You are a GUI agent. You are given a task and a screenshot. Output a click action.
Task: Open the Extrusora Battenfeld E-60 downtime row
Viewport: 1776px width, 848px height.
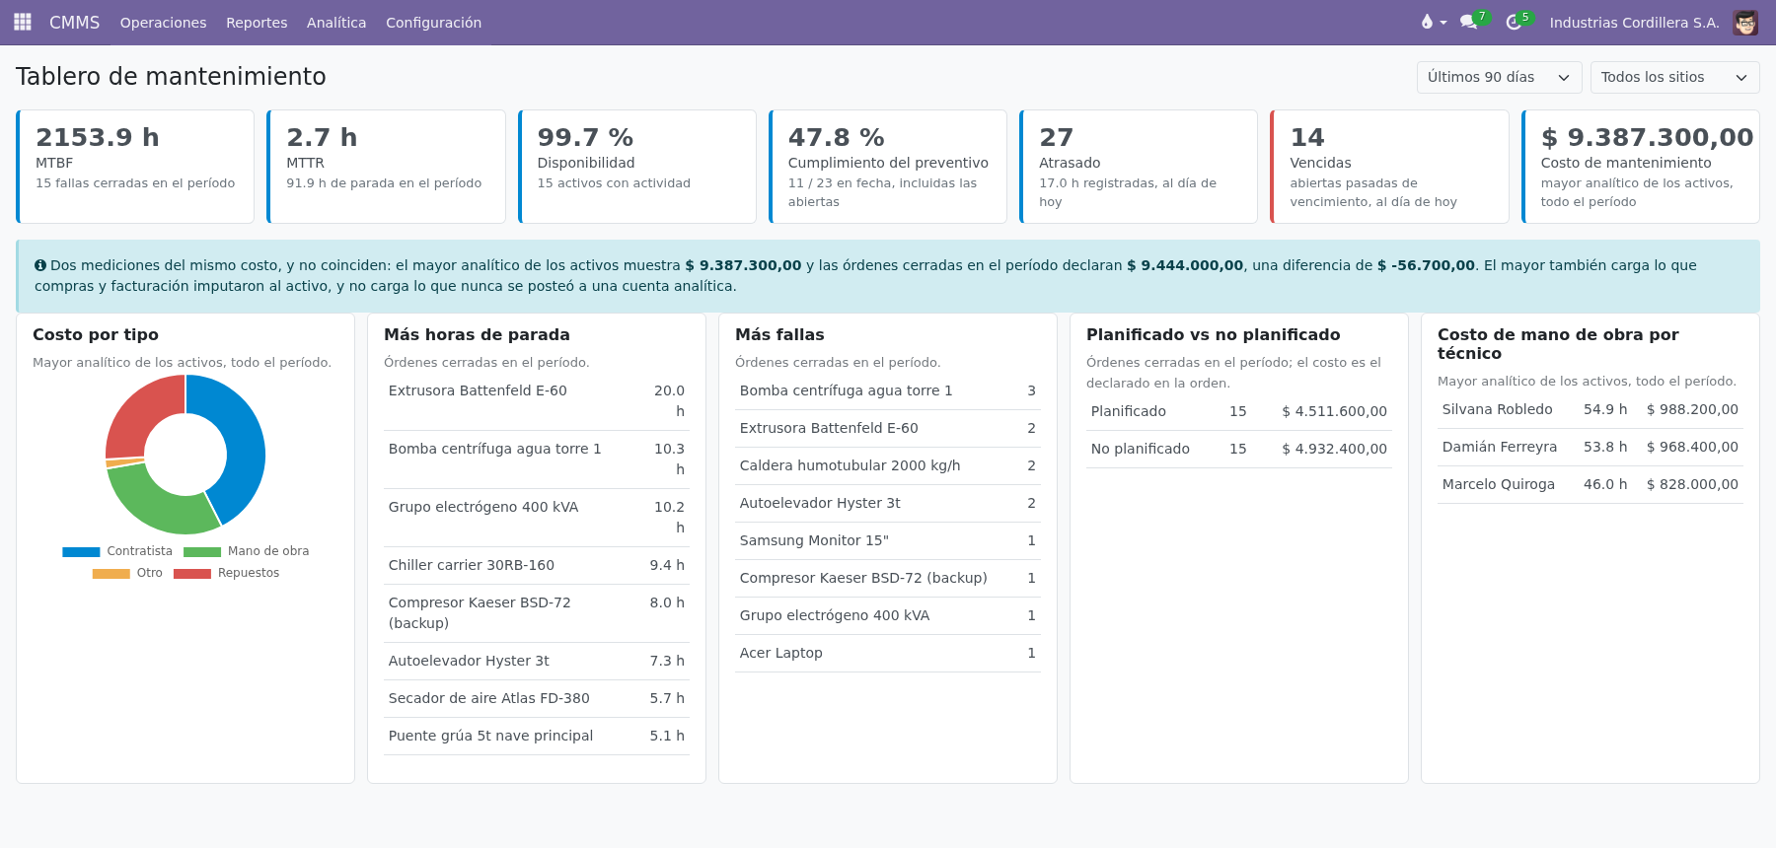click(537, 401)
